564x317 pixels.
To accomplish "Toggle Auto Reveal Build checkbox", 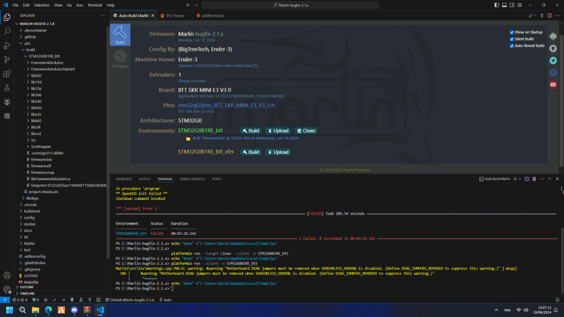I will click(x=512, y=46).
